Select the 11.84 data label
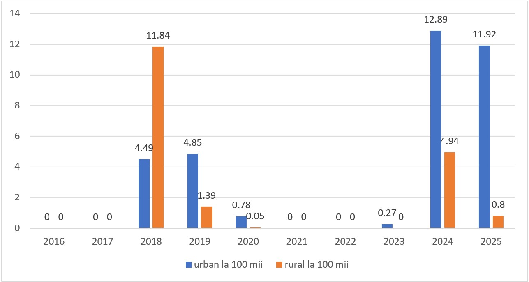 (x=158, y=36)
